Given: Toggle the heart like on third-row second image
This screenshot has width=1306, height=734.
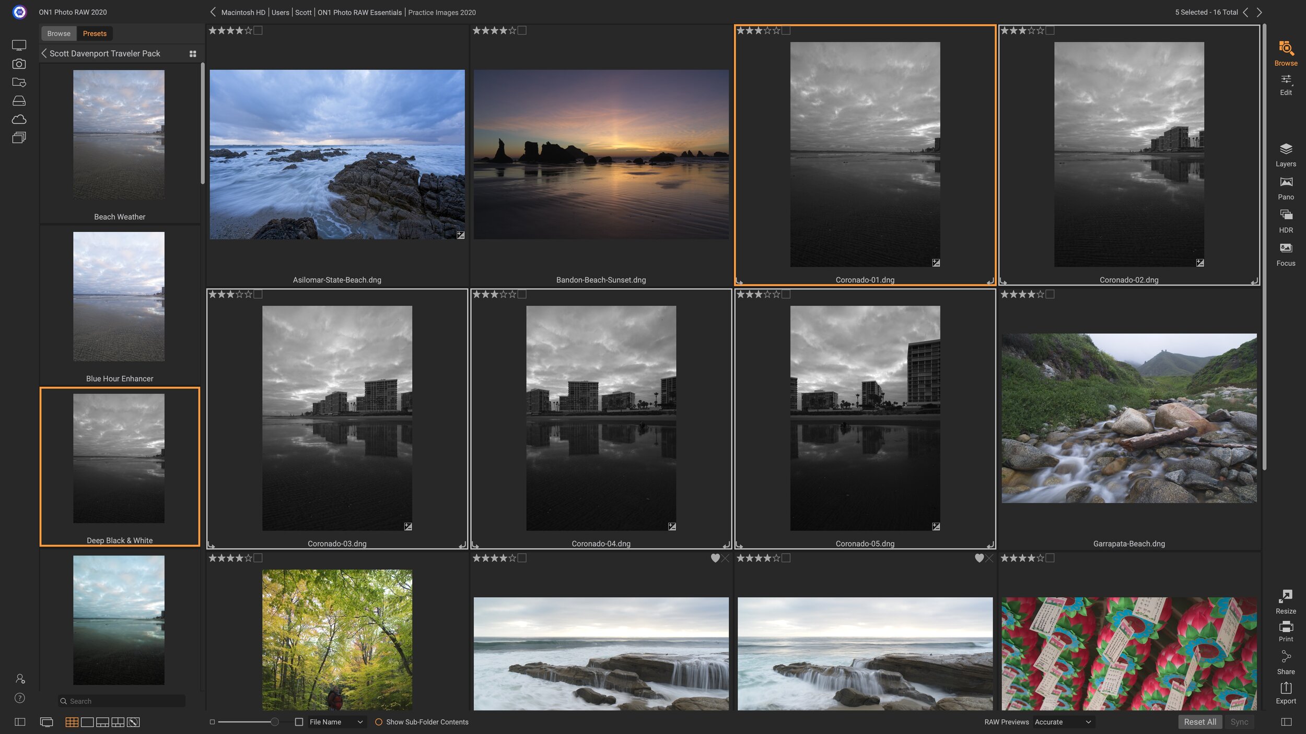Looking at the screenshot, I should (x=715, y=558).
